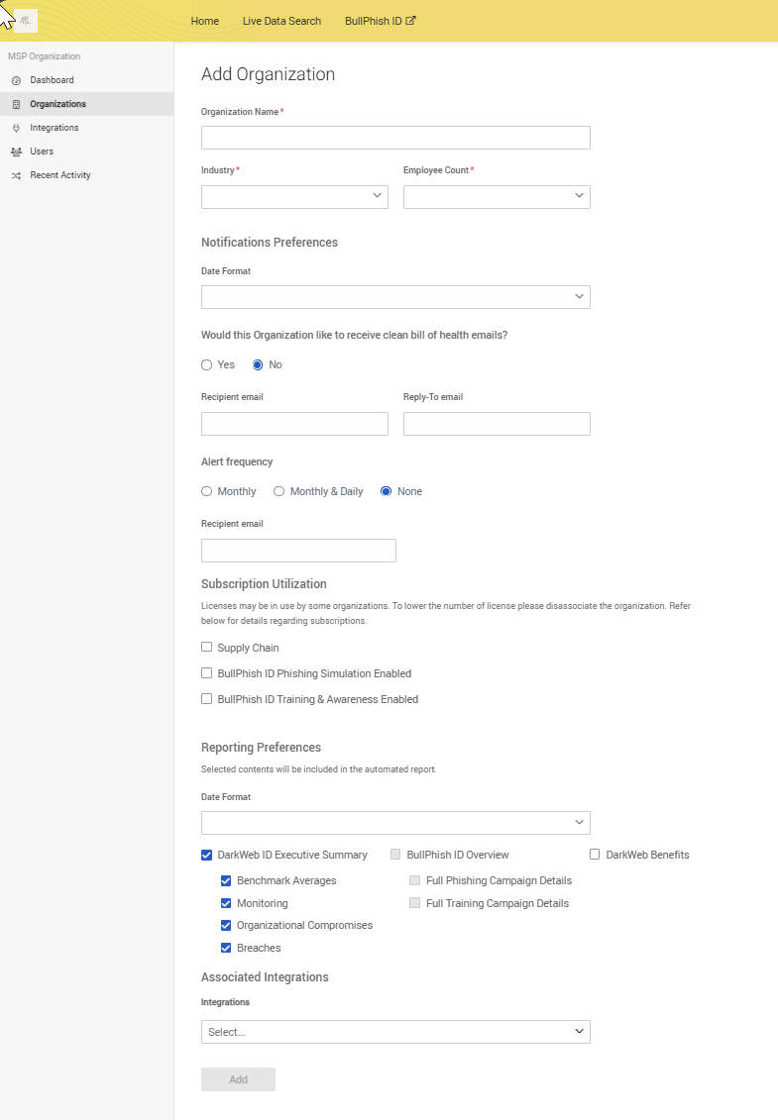Click the Organization Name text field
Screen dimensions: 778x1120
395,138
